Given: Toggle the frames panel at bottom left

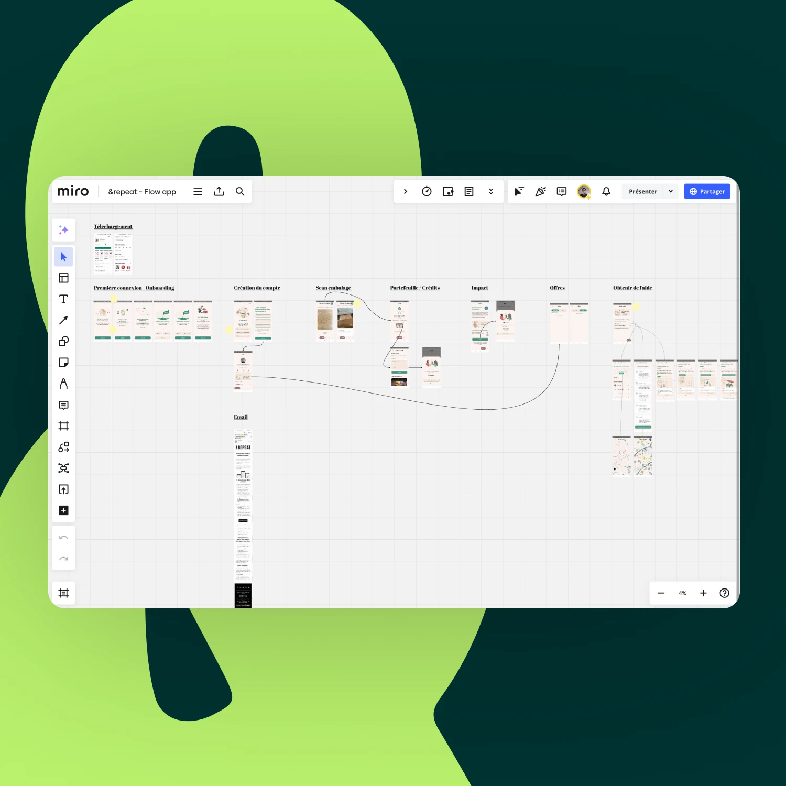Looking at the screenshot, I should tap(63, 593).
